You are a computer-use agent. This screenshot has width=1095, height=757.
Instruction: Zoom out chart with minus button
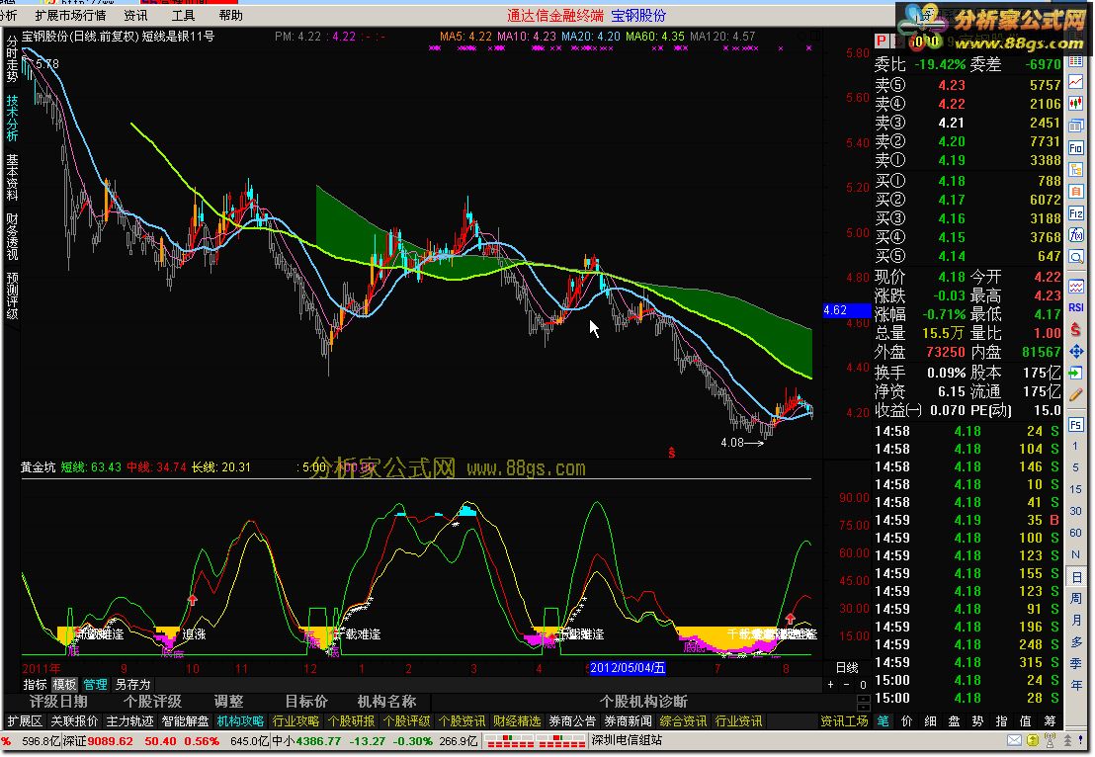click(846, 685)
